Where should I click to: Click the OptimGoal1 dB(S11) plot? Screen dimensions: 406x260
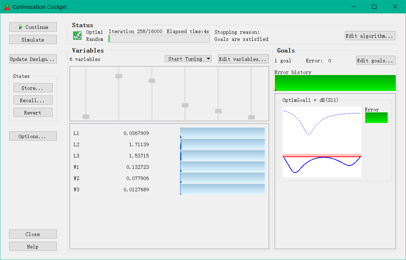coord(322,142)
